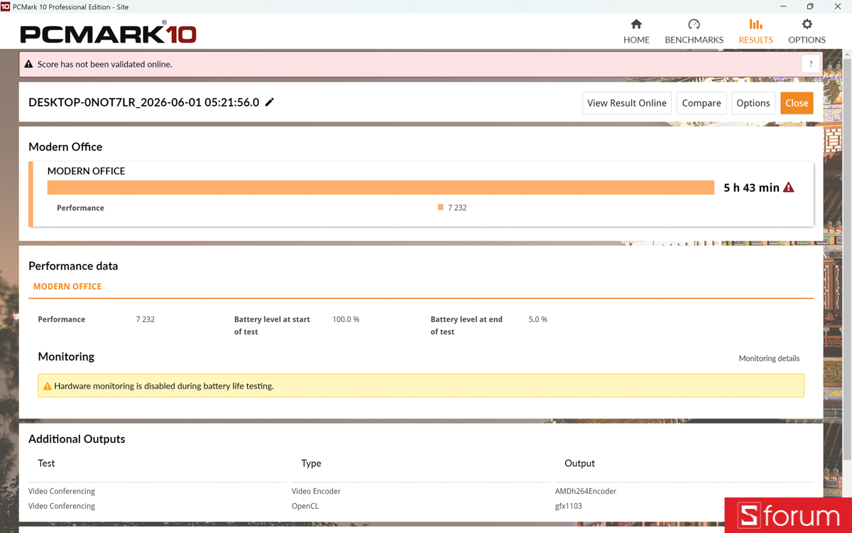Click the 100.0 % battery start value
This screenshot has width=852, height=533.
point(346,320)
